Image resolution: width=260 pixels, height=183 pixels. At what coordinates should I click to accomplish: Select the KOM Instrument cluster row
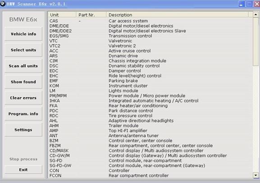[151, 86]
